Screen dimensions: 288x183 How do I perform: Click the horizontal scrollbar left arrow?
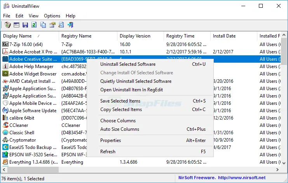pyautogui.click(x=4, y=170)
